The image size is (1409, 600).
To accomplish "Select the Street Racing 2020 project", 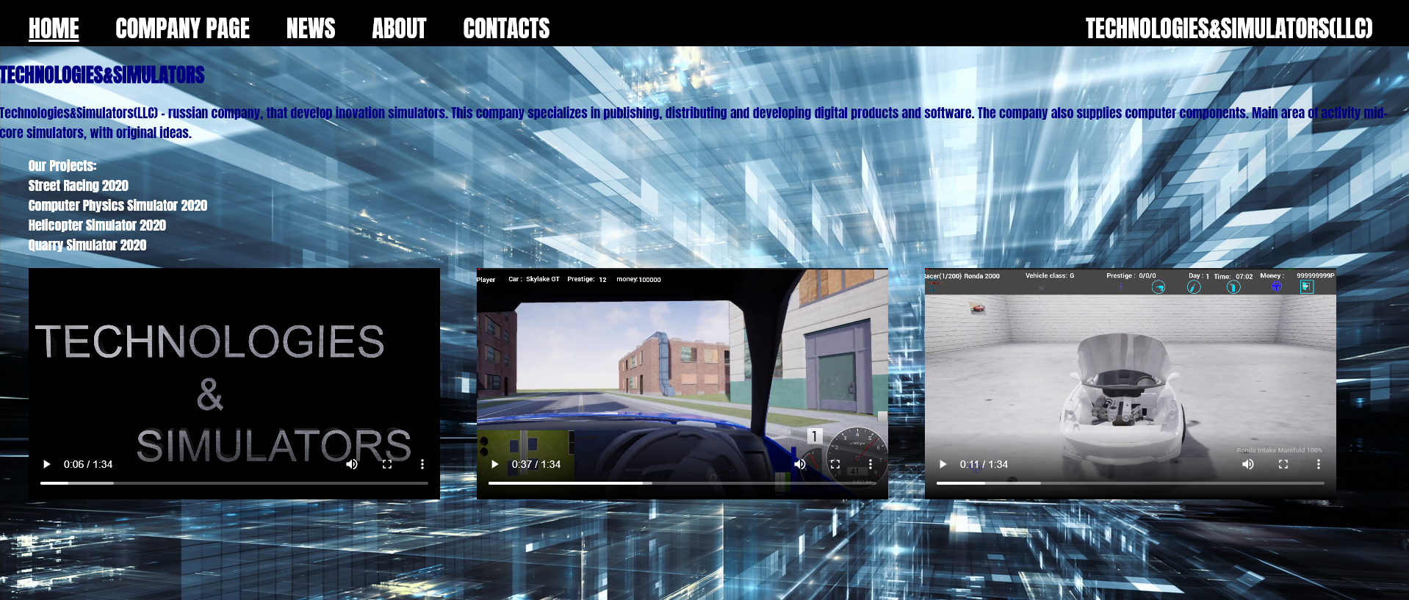I will pyautogui.click(x=79, y=186).
